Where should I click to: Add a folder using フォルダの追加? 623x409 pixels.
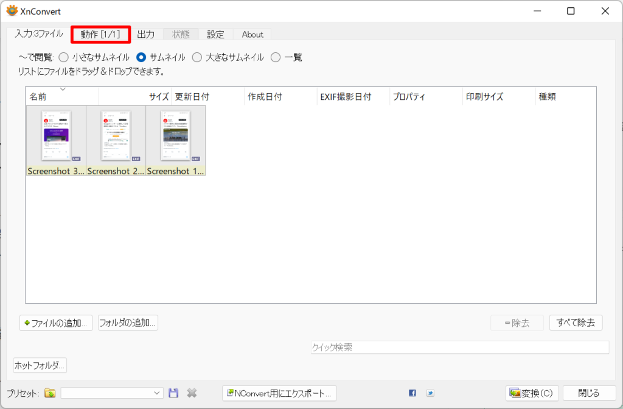tap(127, 323)
